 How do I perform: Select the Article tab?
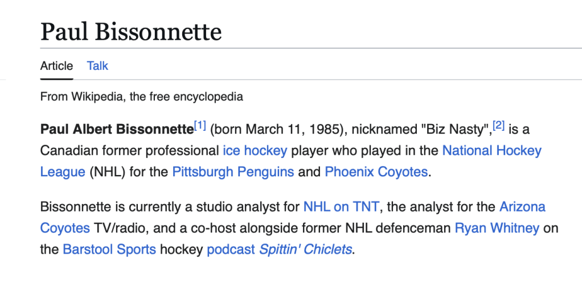coord(56,66)
